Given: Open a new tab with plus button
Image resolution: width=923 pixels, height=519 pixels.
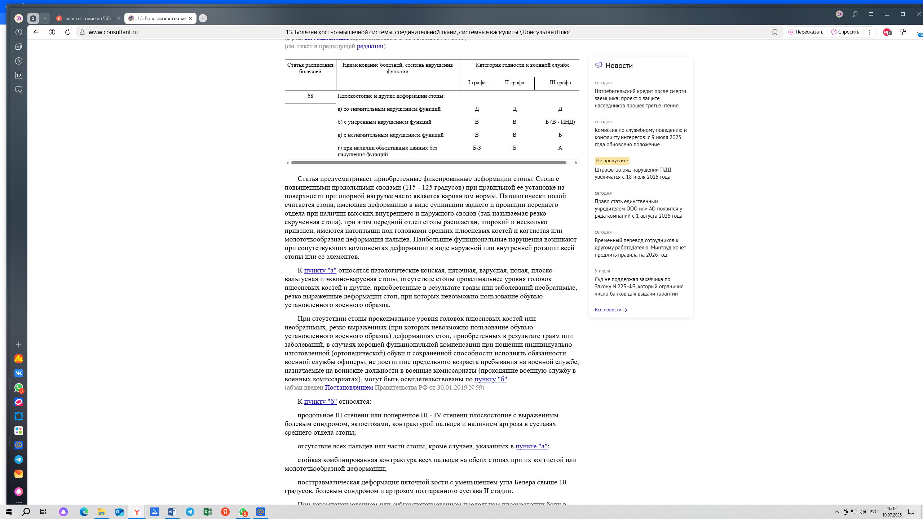Looking at the screenshot, I should coord(203,18).
